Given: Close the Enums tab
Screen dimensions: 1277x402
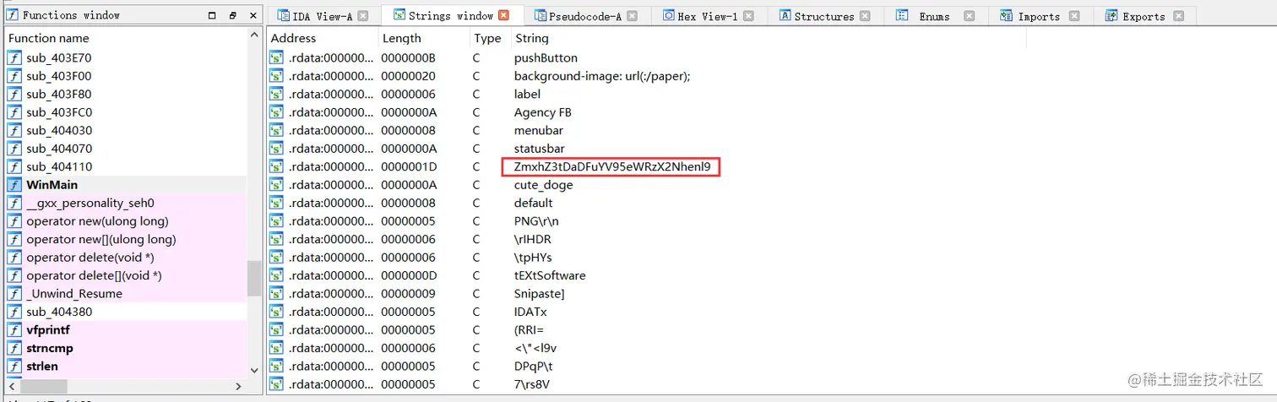Looking at the screenshot, I should coord(969,15).
